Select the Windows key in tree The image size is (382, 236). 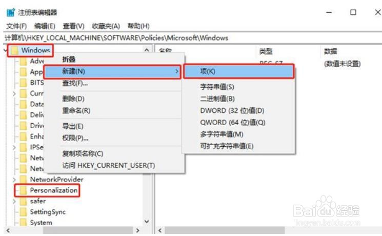pyautogui.click(x=35, y=50)
